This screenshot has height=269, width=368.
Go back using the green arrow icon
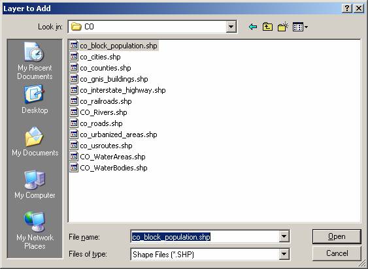click(252, 27)
